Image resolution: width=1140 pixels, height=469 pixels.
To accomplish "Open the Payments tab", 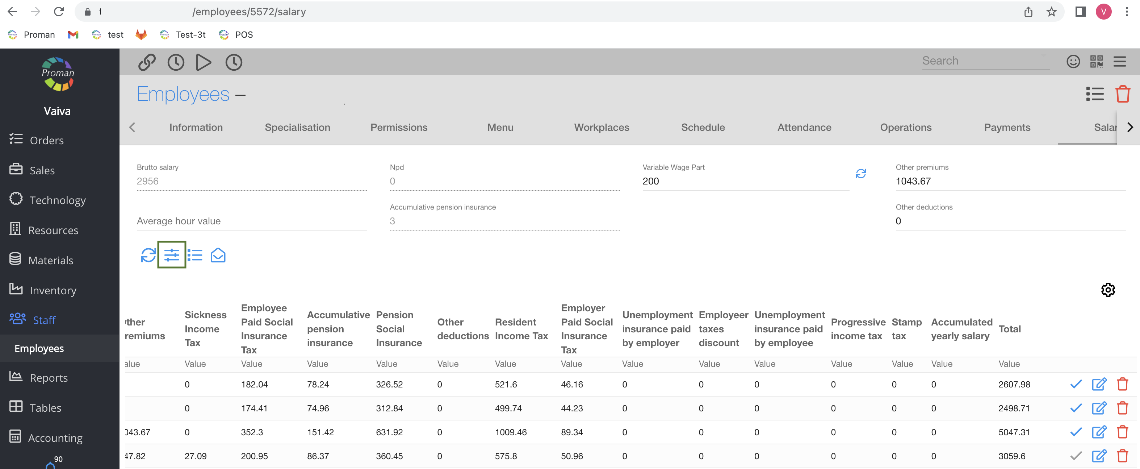I will click(x=1007, y=128).
